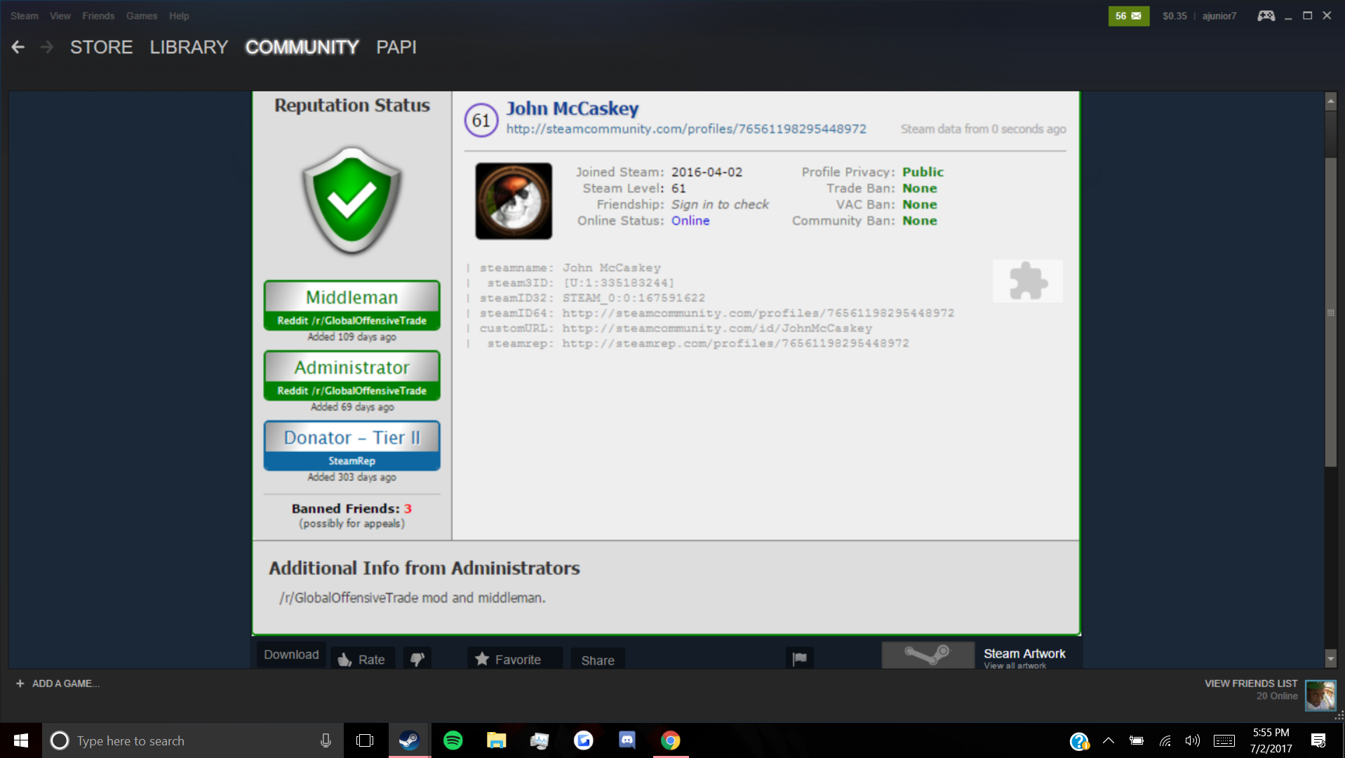Open the John McCaskey name link
1345x758 pixels.
(x=573, y=109)
